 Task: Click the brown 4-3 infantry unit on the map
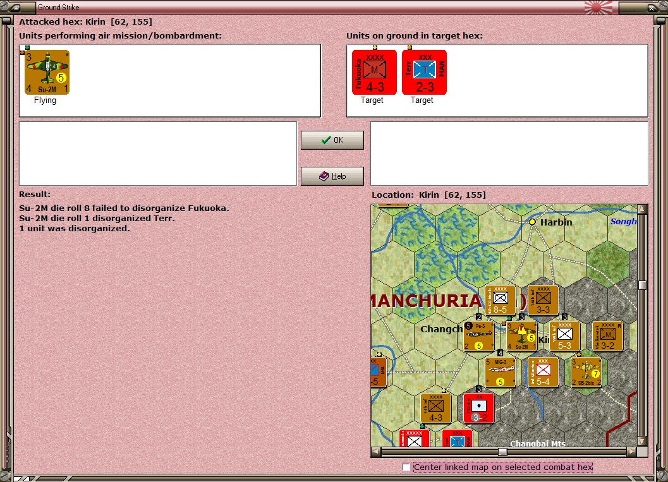[436, 408]
